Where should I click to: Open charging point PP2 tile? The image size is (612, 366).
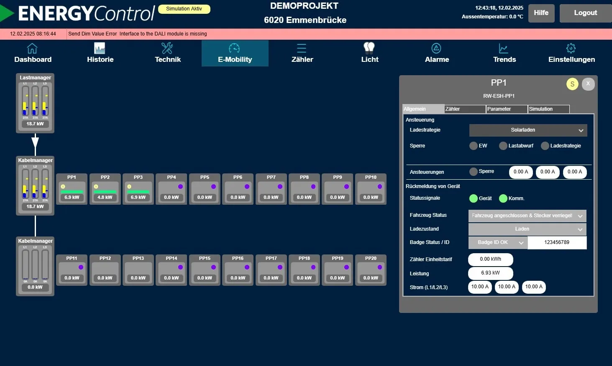click(105, 189)
